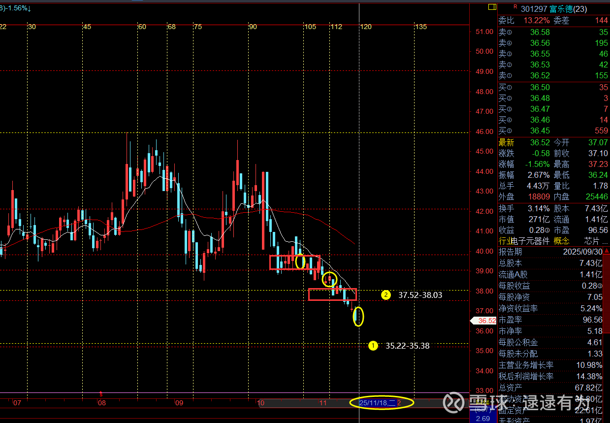
Task: Click the blue 2.69 value box at the bottom
Action: (482, 419)
